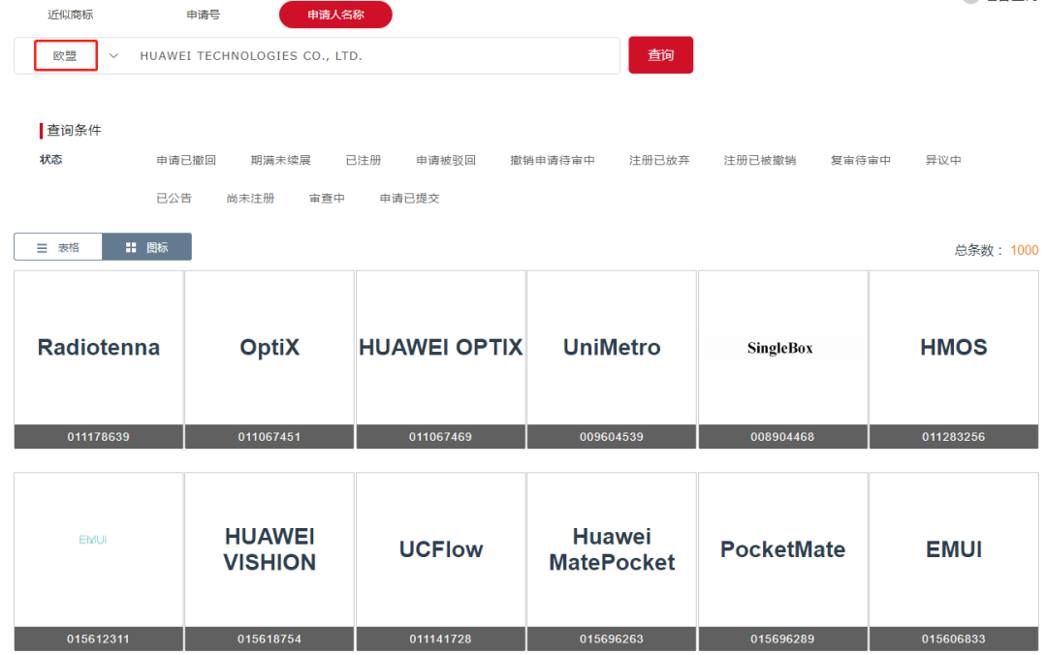Click application number 015612311
The height and width of the screenshot is (655, 1047).
pos(99,639)
